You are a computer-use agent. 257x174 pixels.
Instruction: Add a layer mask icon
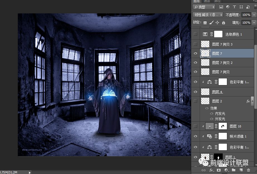pos(219,170)
